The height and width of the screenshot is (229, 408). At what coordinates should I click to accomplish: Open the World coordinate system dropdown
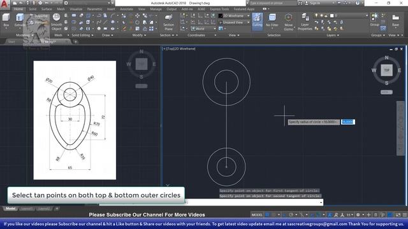[x=203, y=29]
